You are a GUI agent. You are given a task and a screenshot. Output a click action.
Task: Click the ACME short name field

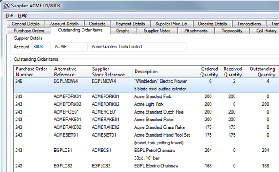click(71, 47)
